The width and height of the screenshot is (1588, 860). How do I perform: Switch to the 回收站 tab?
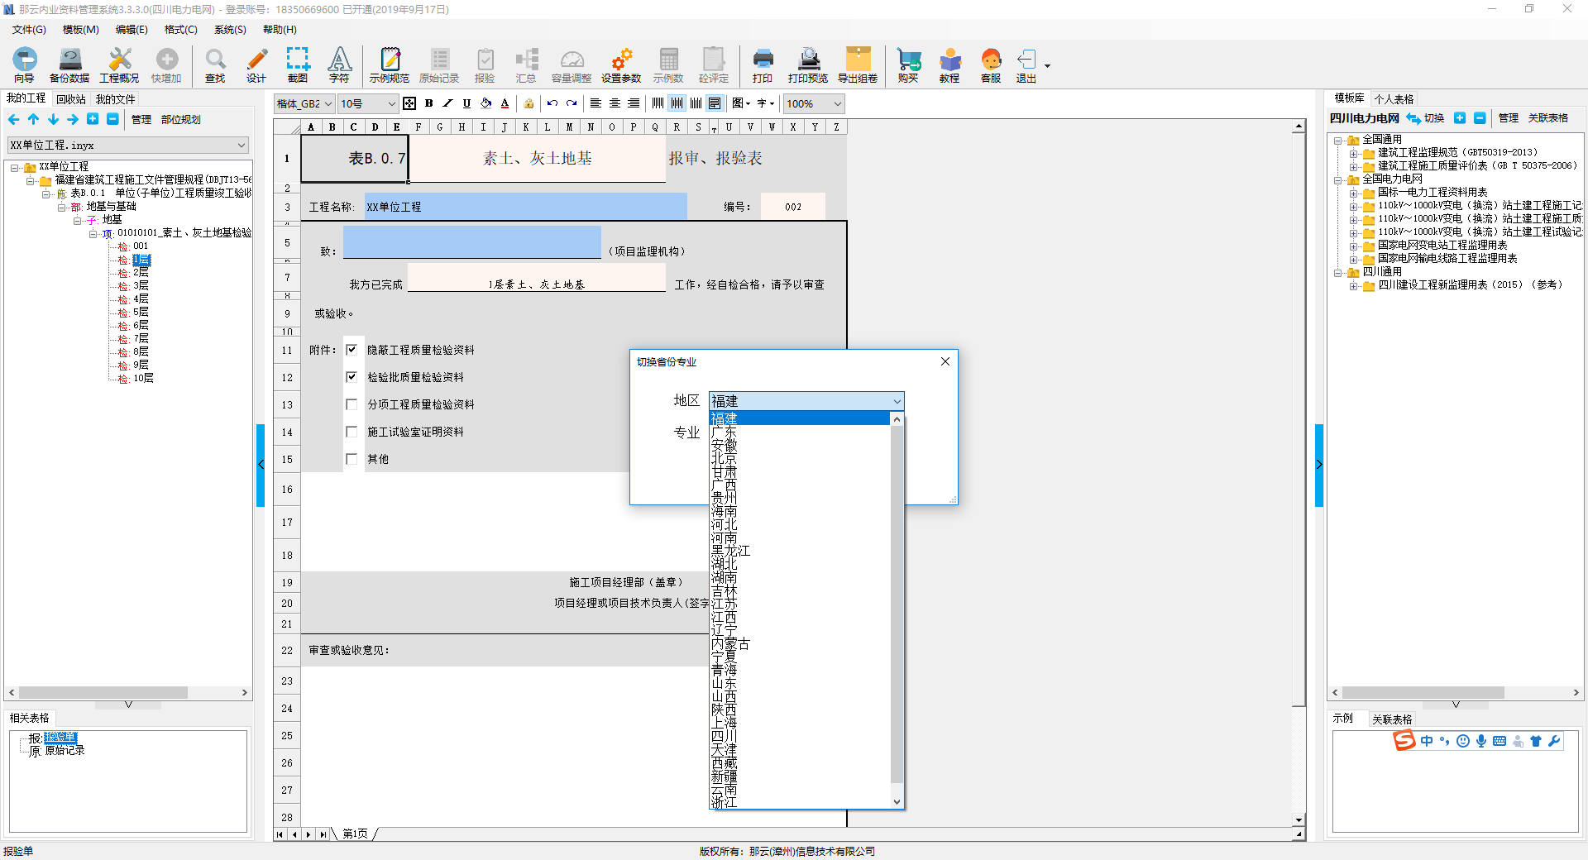pyautogui.click(x=71, y=98)
